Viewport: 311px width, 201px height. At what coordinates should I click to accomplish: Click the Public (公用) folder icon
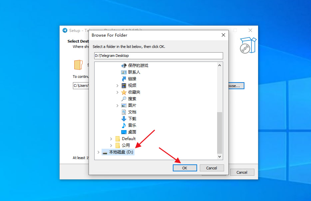(x=118, y=145)
